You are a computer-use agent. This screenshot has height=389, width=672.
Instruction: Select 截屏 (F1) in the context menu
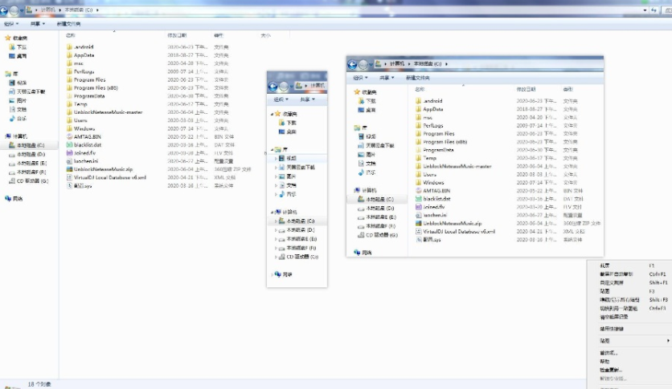[605, 265]
